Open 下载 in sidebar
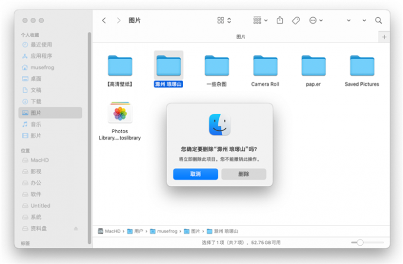Image resolution: width=403 pixels, height=264 pixels. click(50, 101)
